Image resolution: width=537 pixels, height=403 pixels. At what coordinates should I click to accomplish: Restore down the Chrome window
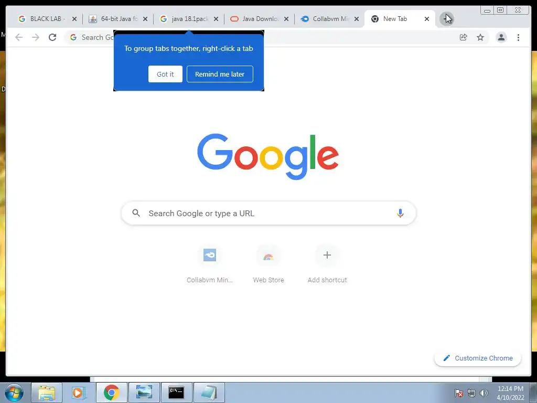click(500, 10)
